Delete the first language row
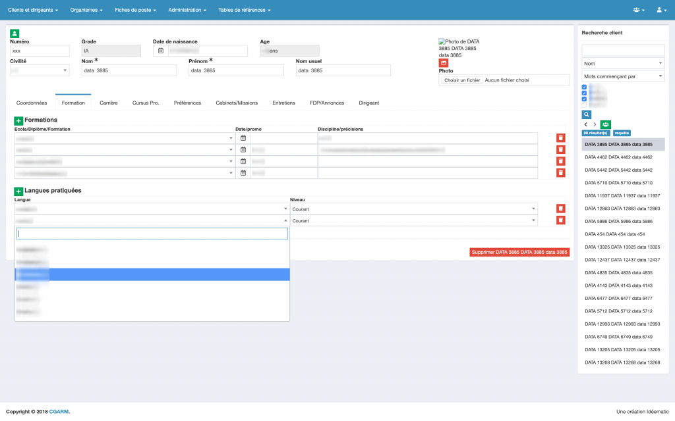Image resolution: width=675 pixels, height=421 pixels. [x=560, y=209]
